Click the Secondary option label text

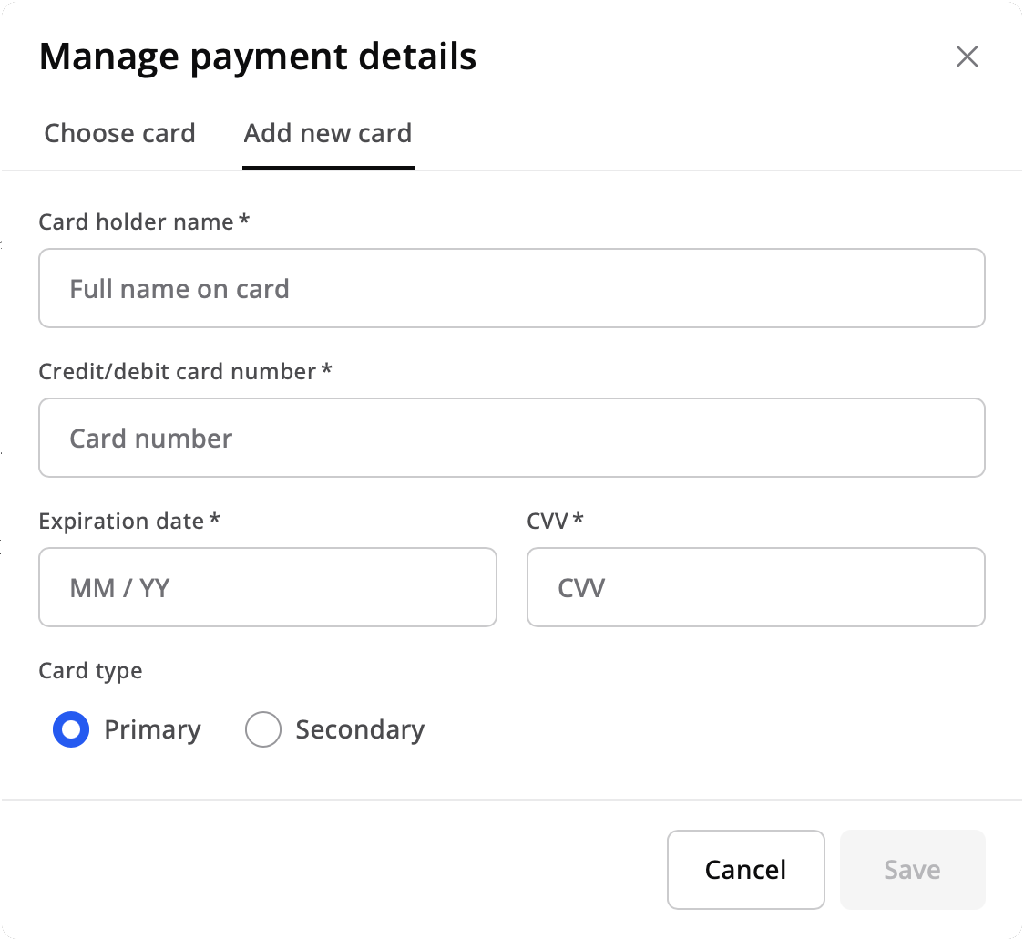pyautogui.click(x=360, y=729)
